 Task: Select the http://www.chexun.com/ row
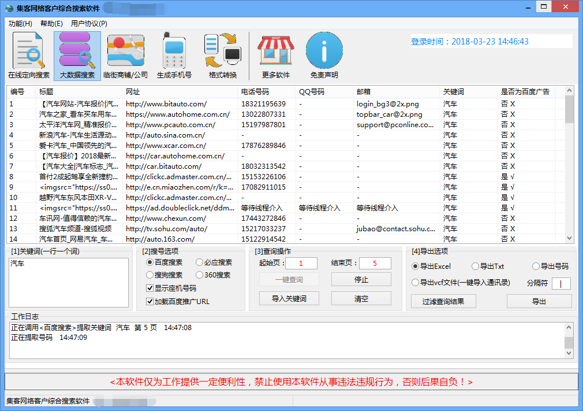[x=286, y=219]
